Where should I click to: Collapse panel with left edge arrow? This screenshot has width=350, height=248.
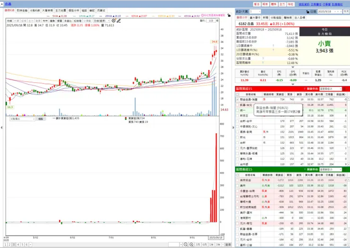[x=1, y=128]
